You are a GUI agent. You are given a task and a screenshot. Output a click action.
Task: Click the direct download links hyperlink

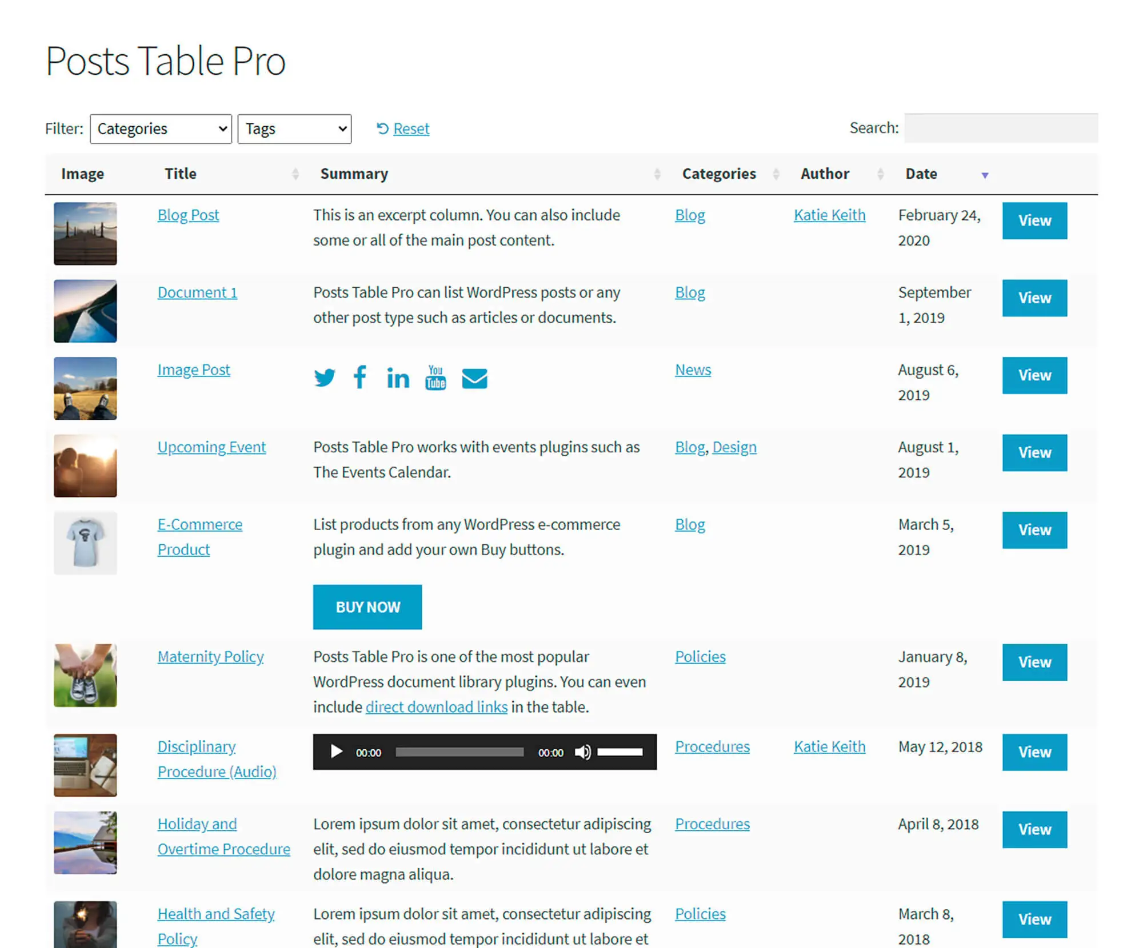tap(436, 706)
